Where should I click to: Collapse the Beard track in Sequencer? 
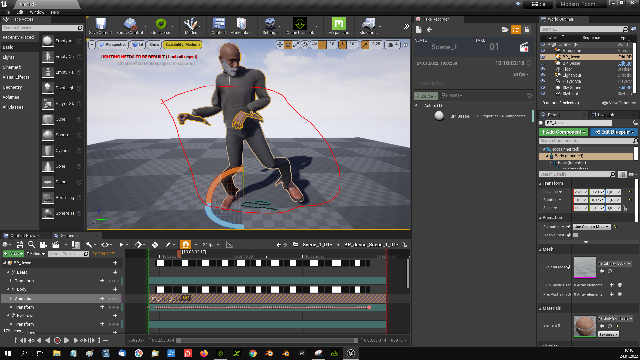coord(8,272)
